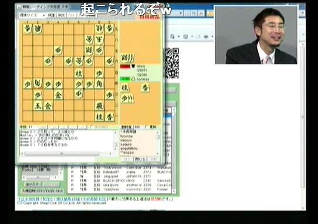The width and height of the screenshot is (318, 224).
Task: Select the 玉 king piece beside the gold
Action: point(38,106)
